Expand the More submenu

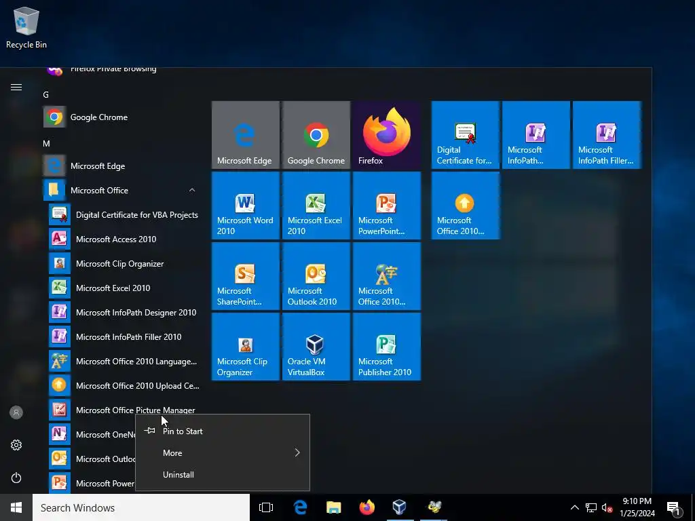[x=222, y=452]
